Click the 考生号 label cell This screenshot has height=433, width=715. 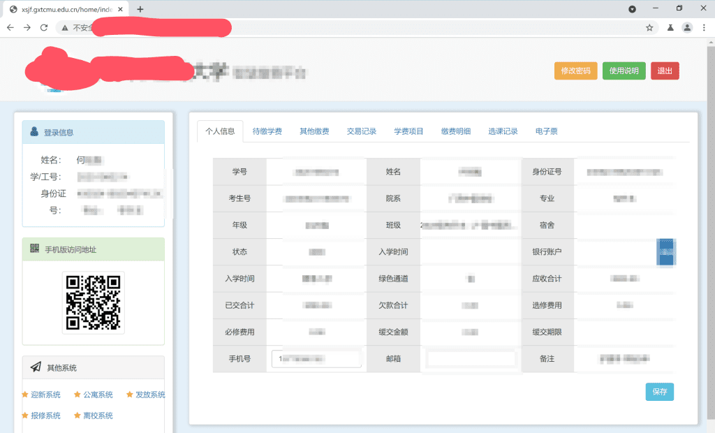click(239, 198)
